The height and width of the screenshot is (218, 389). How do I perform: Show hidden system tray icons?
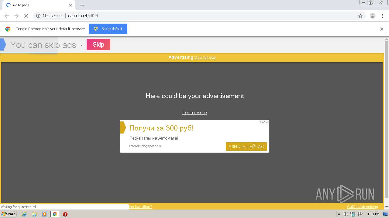[339, 214]
